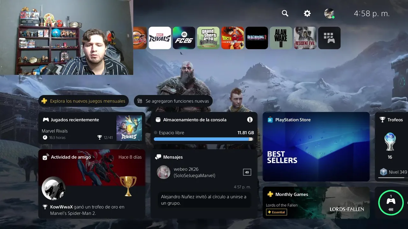This screenshot has width=408, height=229.
Task: Click the 'Hace 8 días' timestamp
Action: click(130, 157)
